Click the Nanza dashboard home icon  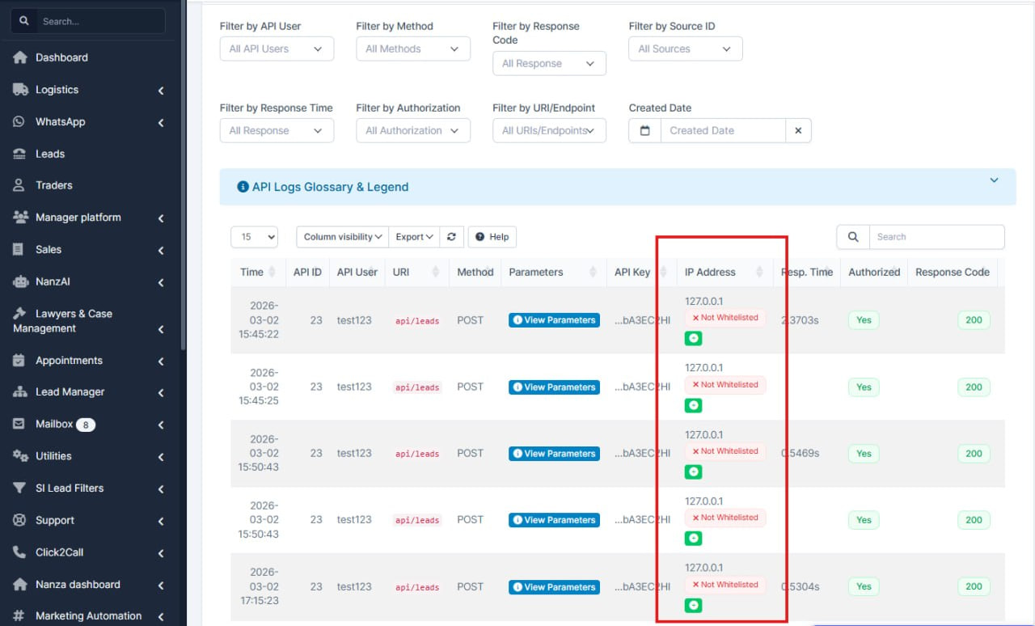point(20,584)
